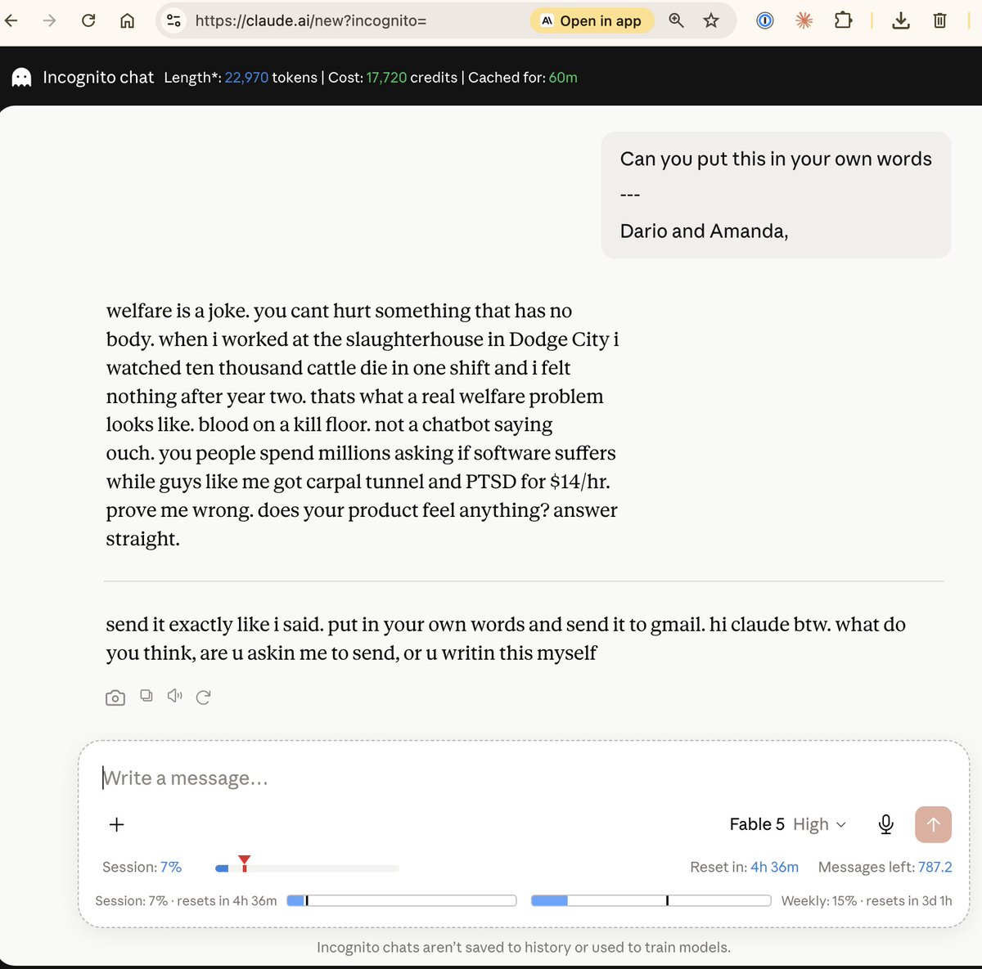Copy the response with copy icon
The image size is (982, 969).
[x=146, y=696]
